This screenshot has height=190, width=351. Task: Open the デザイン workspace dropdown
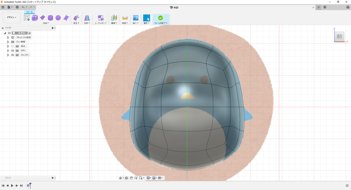[x=12, y=17]
